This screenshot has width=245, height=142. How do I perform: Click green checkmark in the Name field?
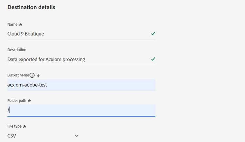pyautogui.click(x=153, y=34)
